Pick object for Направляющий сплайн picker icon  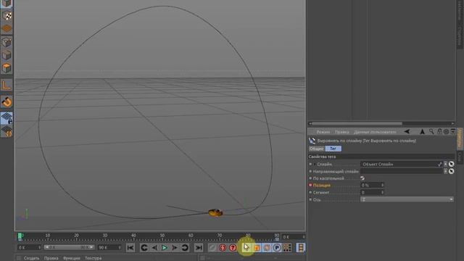[x=451, y=171]
